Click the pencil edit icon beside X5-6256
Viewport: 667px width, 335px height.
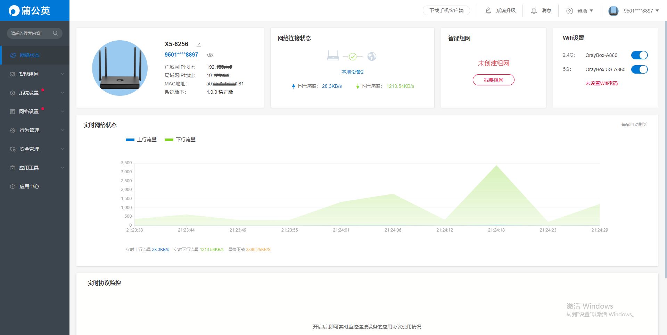click(x=199, y=45)
